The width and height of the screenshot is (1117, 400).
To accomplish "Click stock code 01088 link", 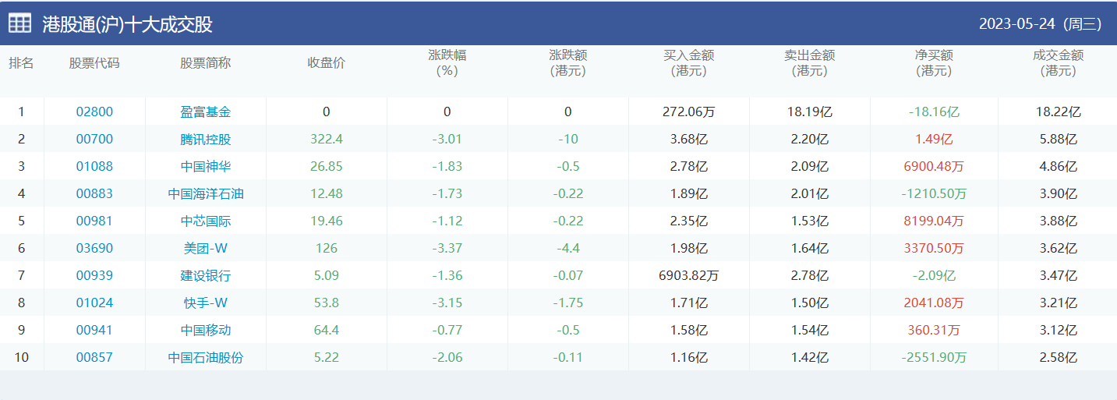I will click(94, 167).
